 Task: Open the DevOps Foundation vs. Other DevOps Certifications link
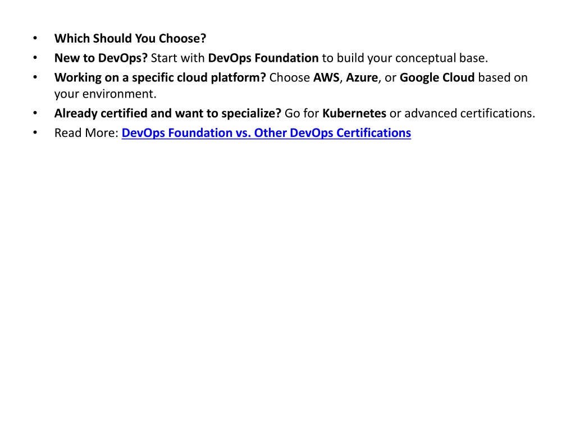tap(266, 132)
